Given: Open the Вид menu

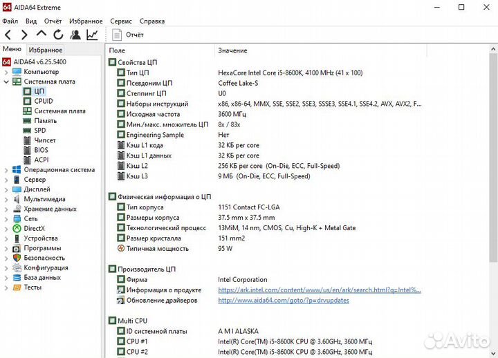Looking at the screenshot, I should coord(31,21).
